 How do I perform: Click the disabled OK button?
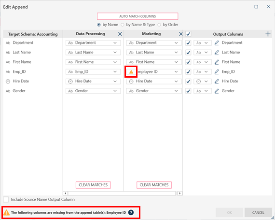pos(229,212)
